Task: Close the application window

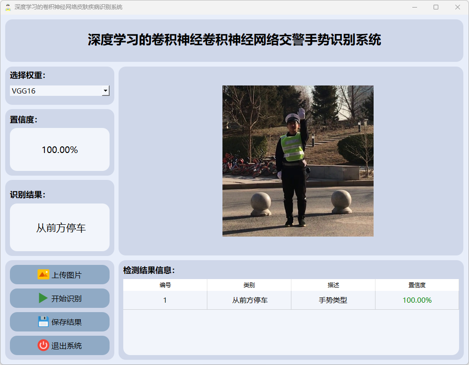Action: (457, 7)
